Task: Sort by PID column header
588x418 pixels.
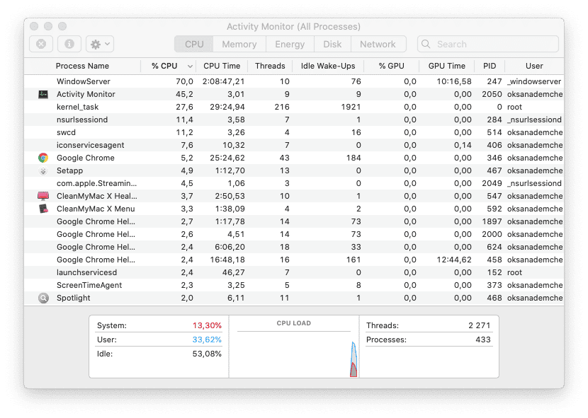Action: [490, 66]
